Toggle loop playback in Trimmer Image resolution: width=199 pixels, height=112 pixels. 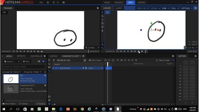(x=14, y=51)
